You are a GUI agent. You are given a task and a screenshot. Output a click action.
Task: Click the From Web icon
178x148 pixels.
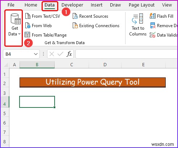click(x=27, y=26)
